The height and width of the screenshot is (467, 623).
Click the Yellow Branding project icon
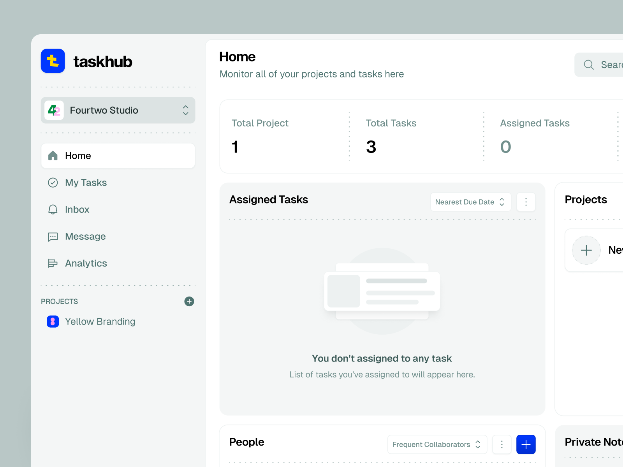(53, 321)
